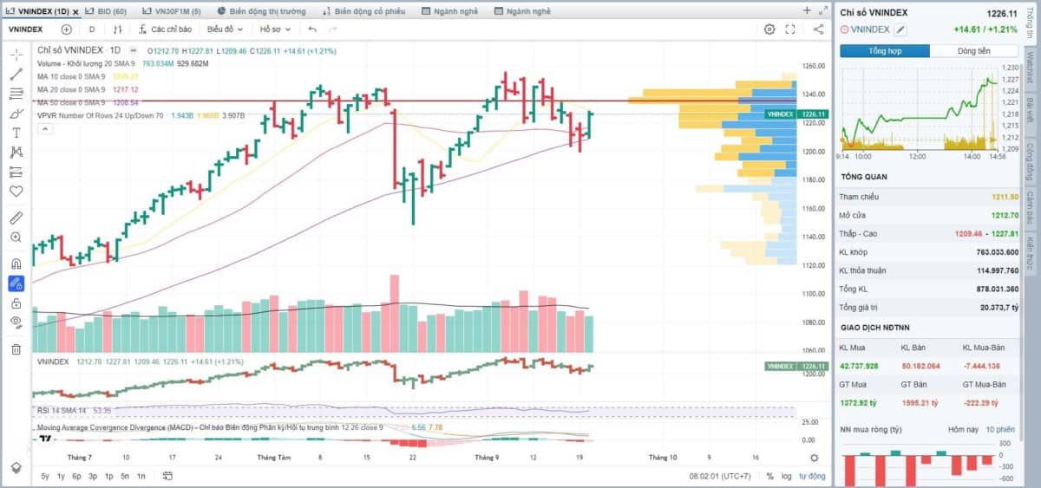Hide all drawings with eye icon
1041x488 pixels.
point(16,322)
